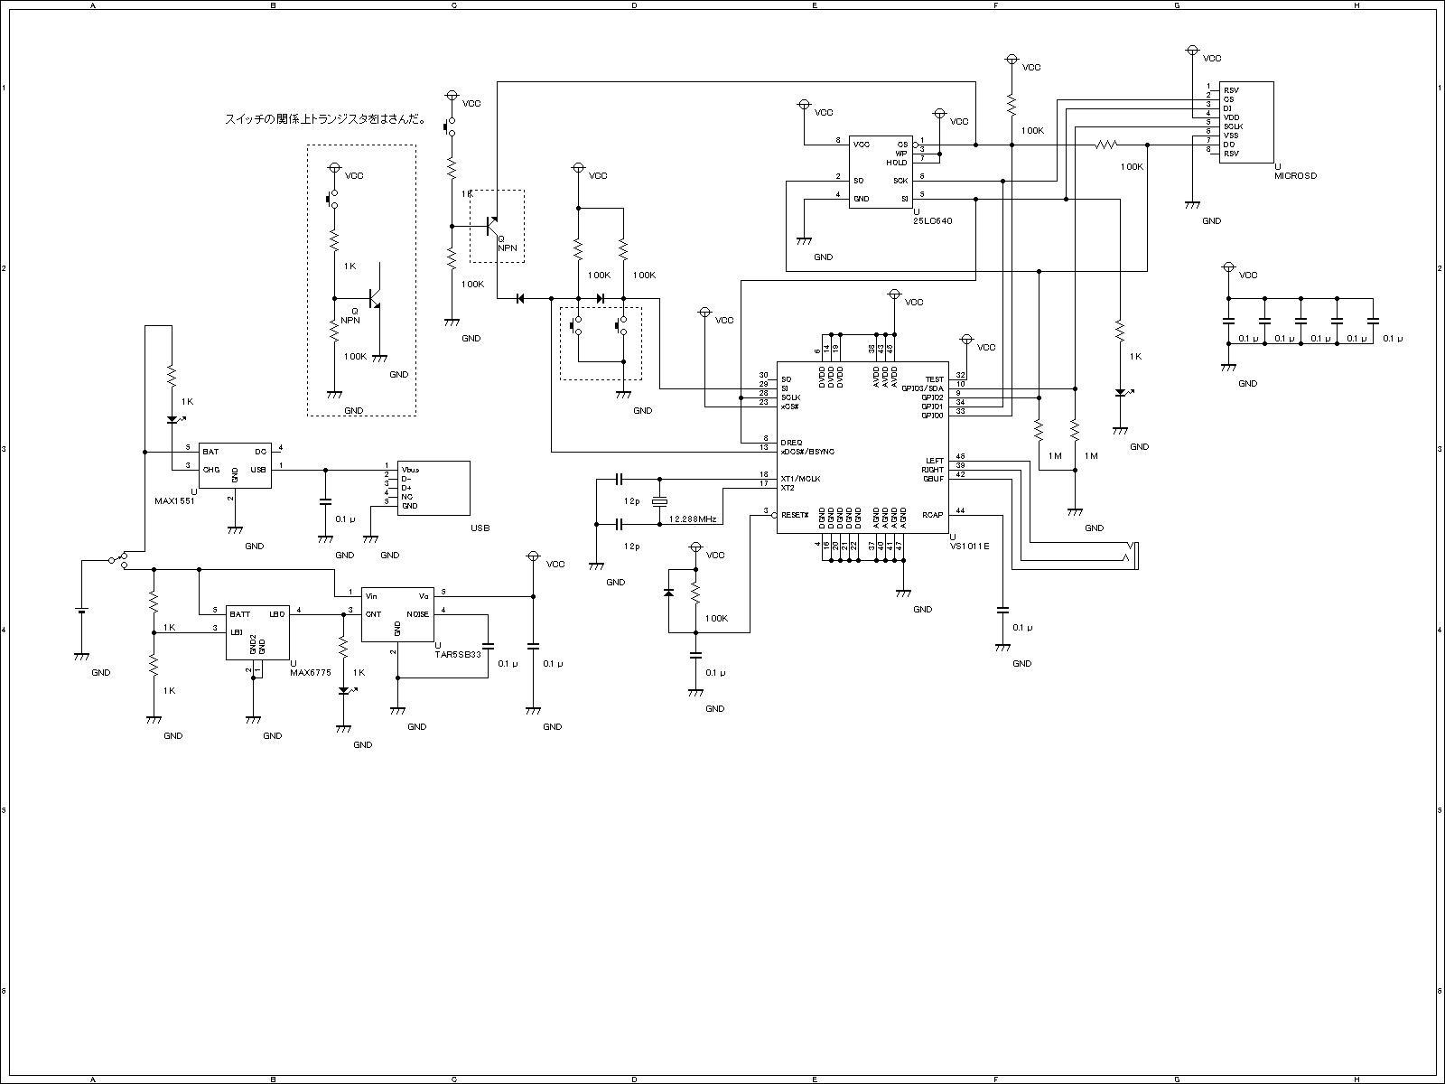Select the 0.1µ capacitor on the RCAP pin

[1002, 611]
